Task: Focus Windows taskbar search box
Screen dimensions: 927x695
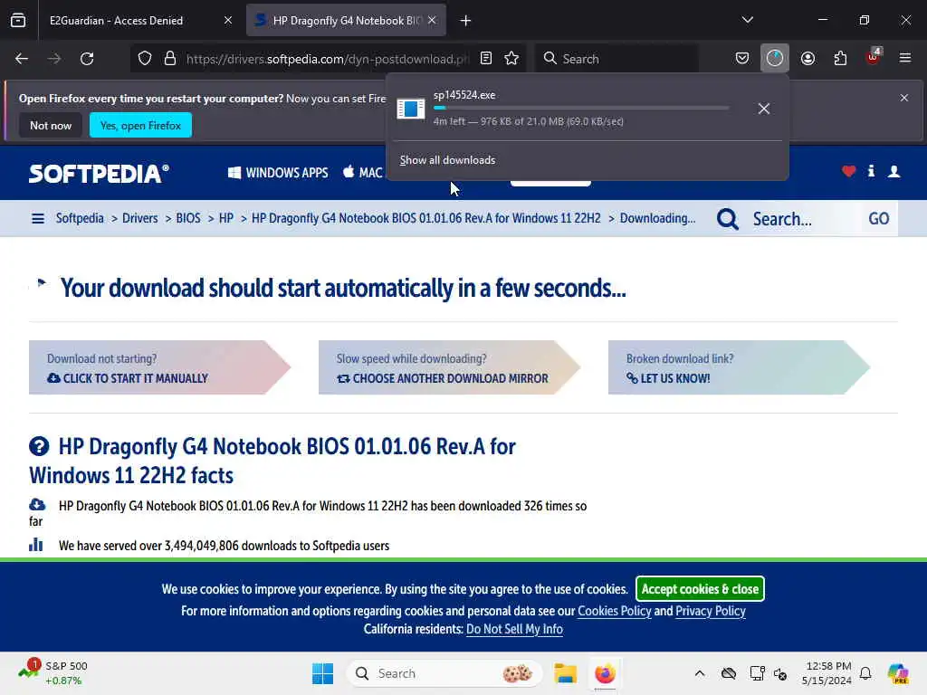Action: 444,673
